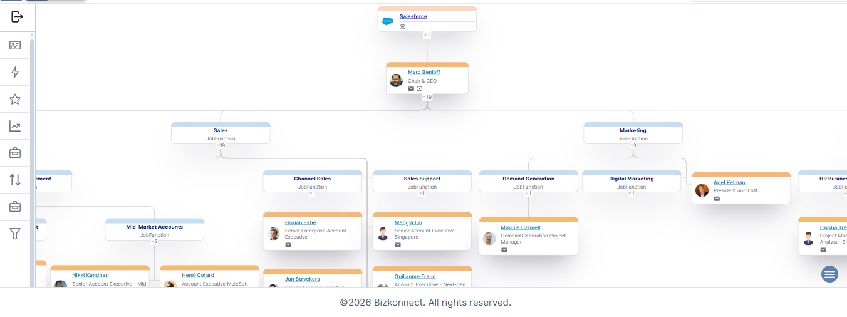Open the funnel filter icon in the sidebar
847x317 pixels.
(15, 234)
